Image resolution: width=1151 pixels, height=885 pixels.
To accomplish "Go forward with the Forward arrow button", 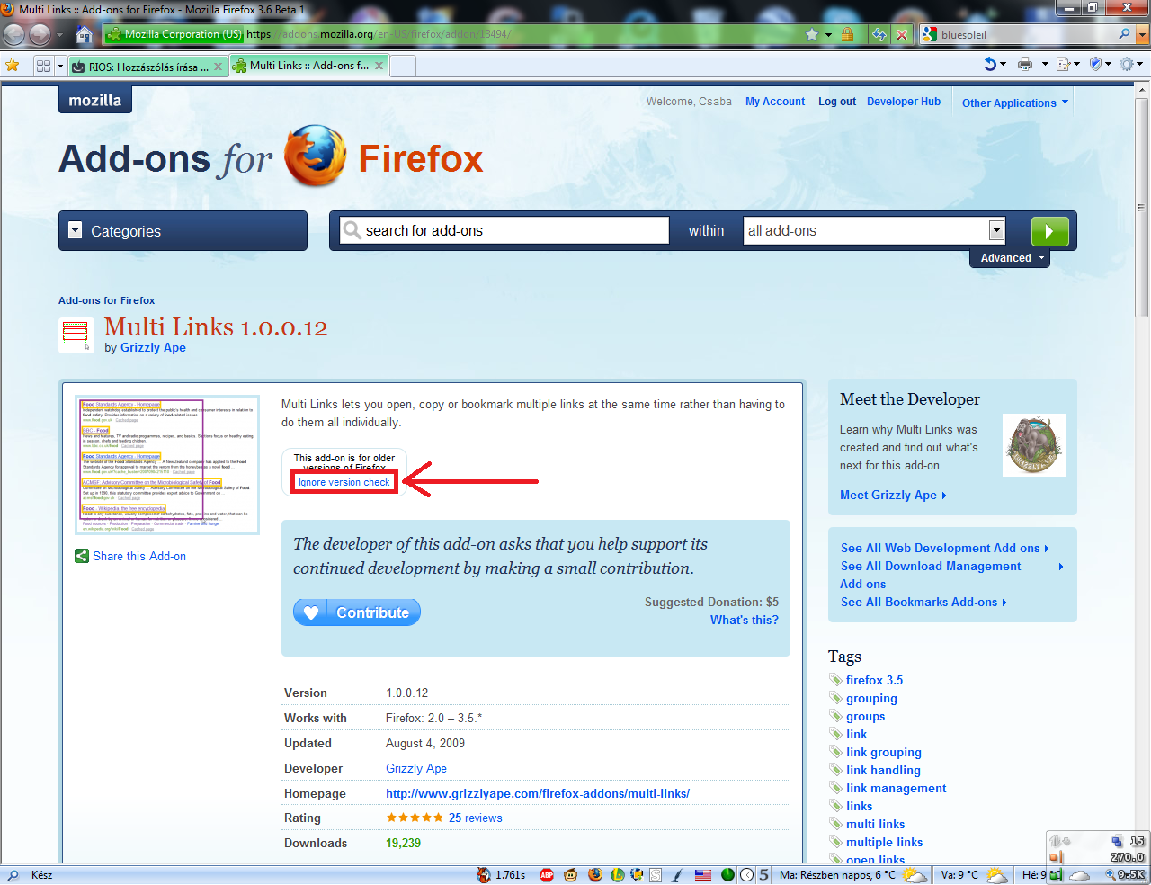I will coord(40,34).
